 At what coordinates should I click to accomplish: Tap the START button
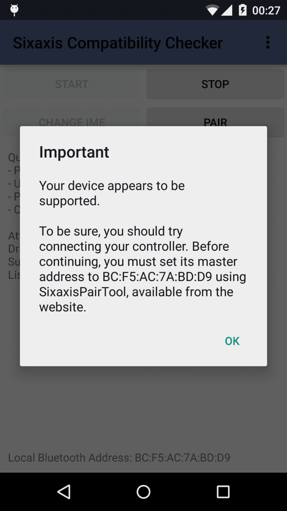[72, 84]
